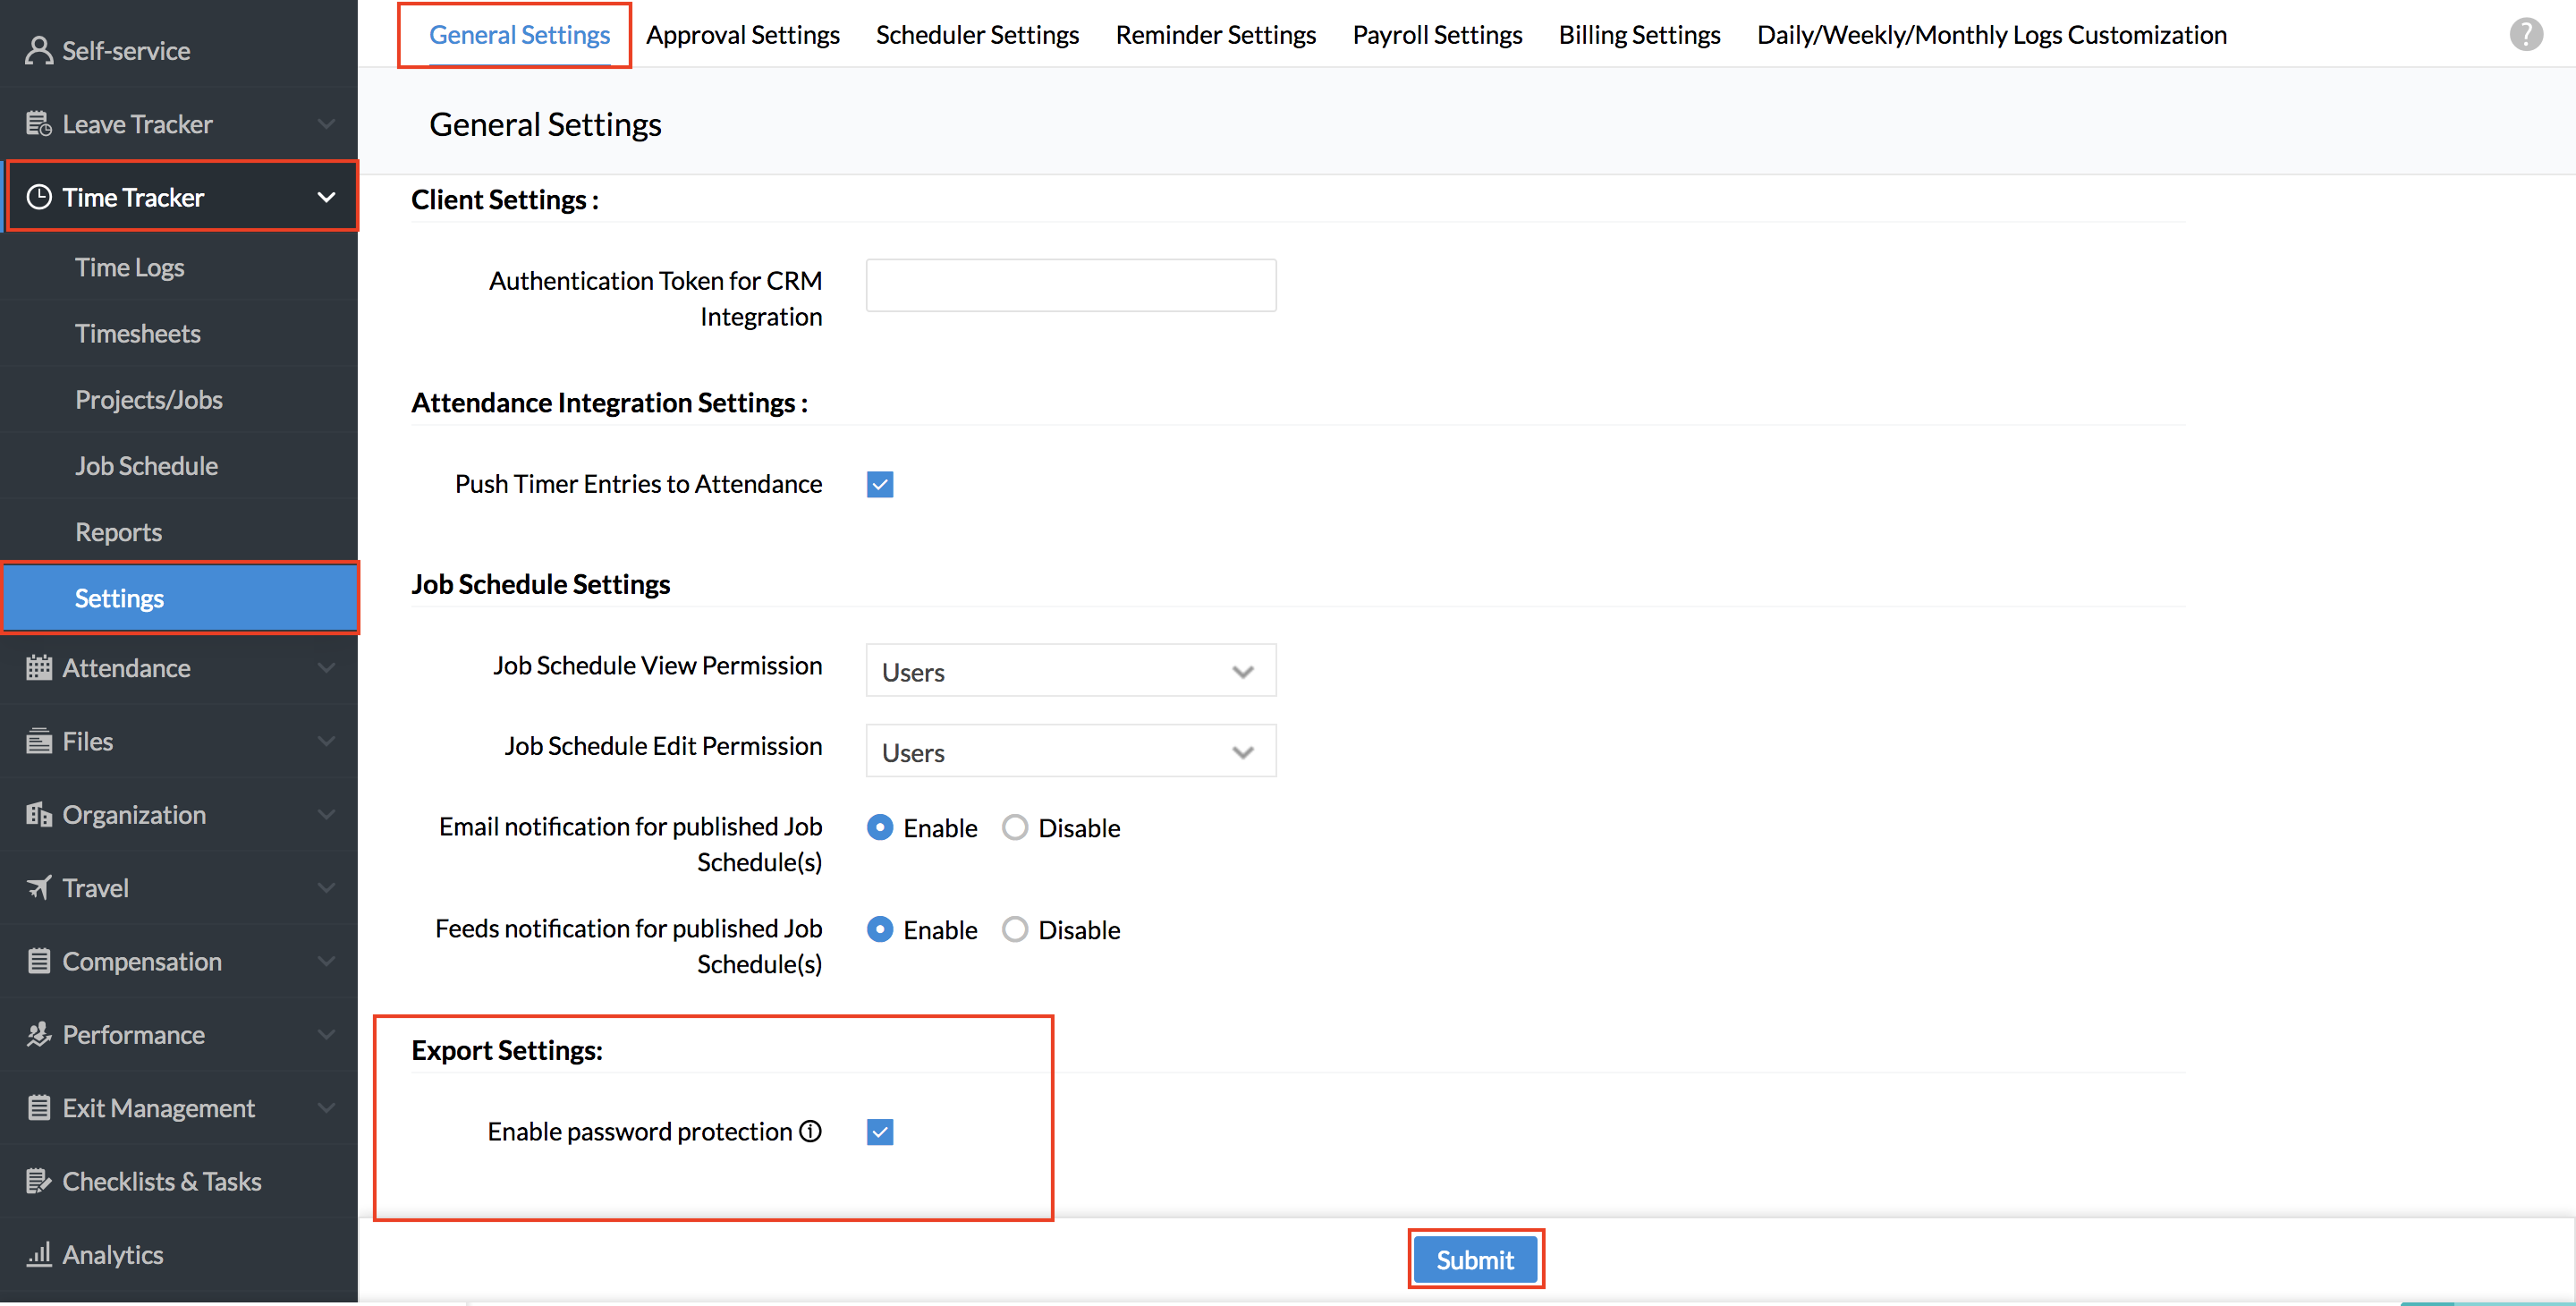
Task: Click the Travel airplane icon
Action: 38,888
